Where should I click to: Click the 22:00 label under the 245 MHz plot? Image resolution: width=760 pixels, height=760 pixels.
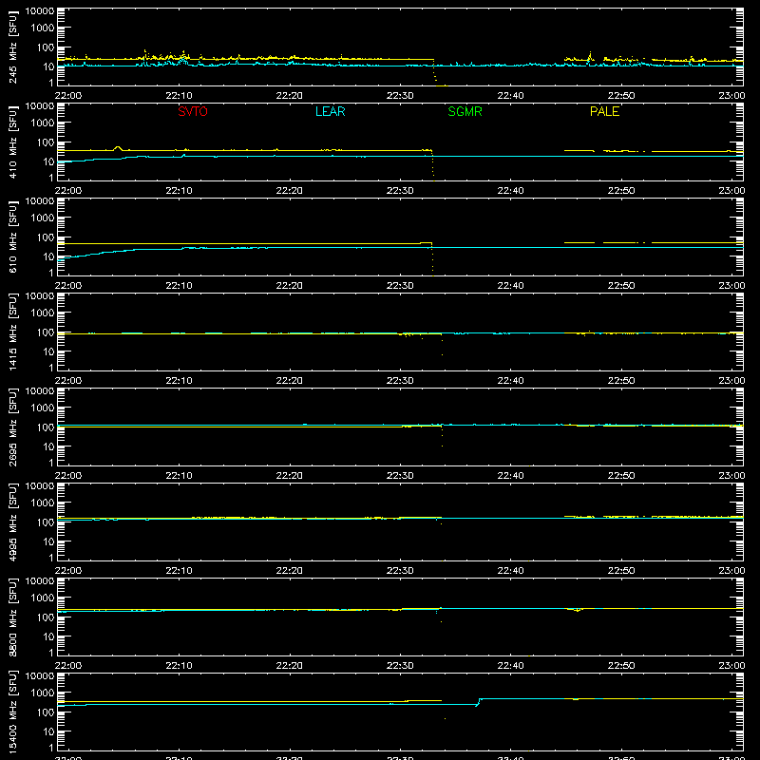point(67,96)
